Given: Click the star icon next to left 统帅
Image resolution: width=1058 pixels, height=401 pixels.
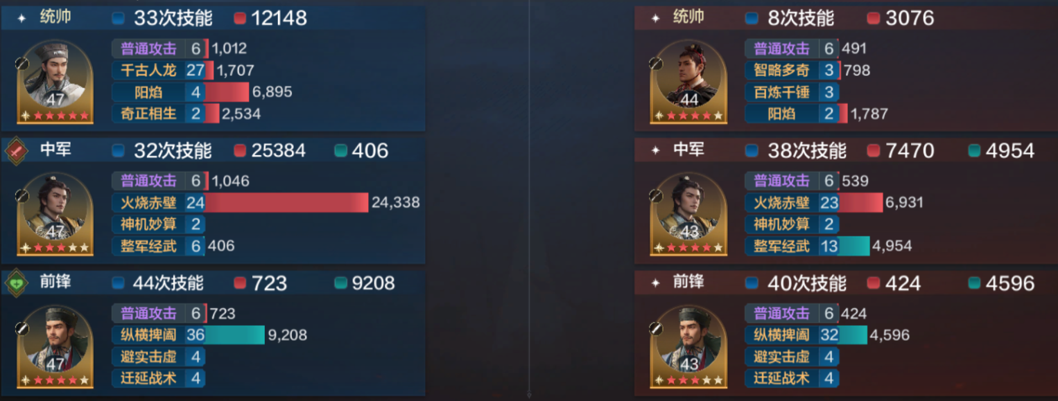Looking at the screenshot, I should tap(21, 19).
